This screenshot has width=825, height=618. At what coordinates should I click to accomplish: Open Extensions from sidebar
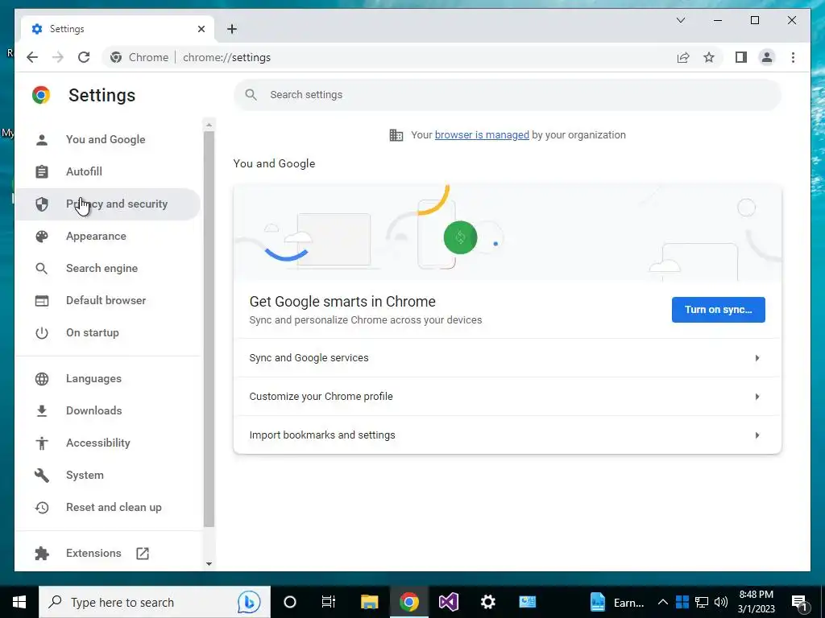[108, 554]
